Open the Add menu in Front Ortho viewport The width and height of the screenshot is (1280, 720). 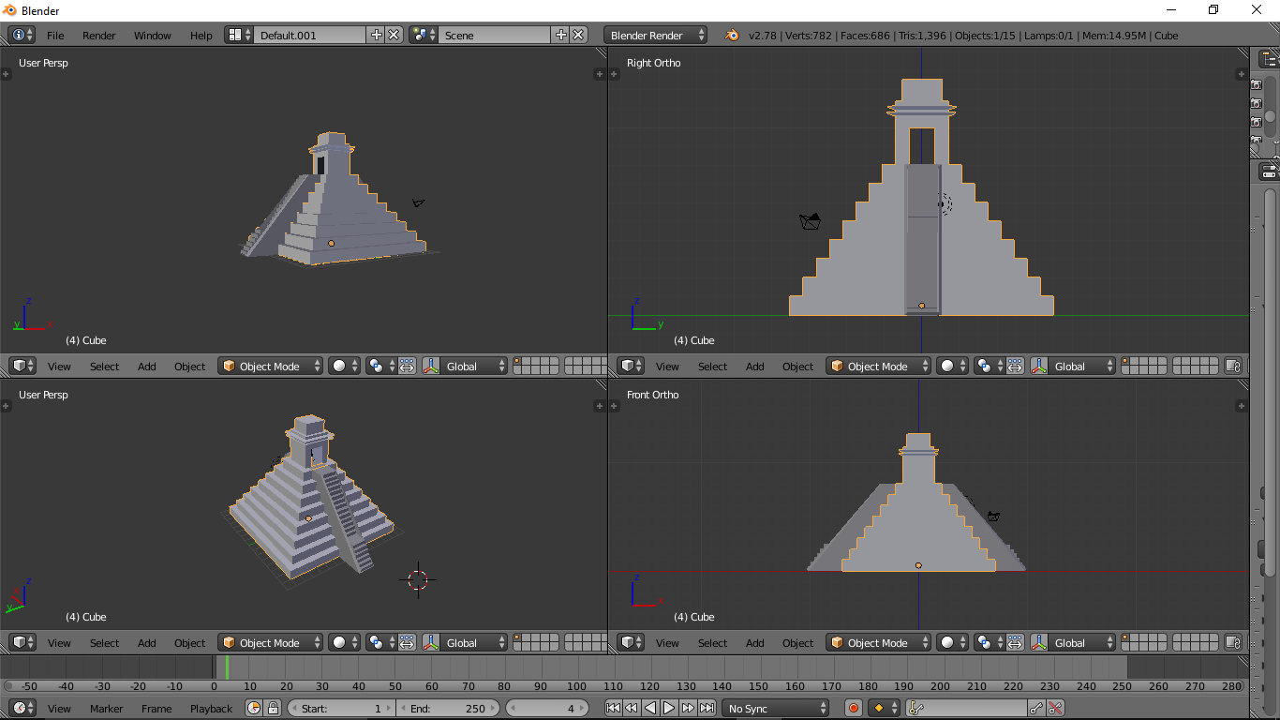click(x=754, y=643)
